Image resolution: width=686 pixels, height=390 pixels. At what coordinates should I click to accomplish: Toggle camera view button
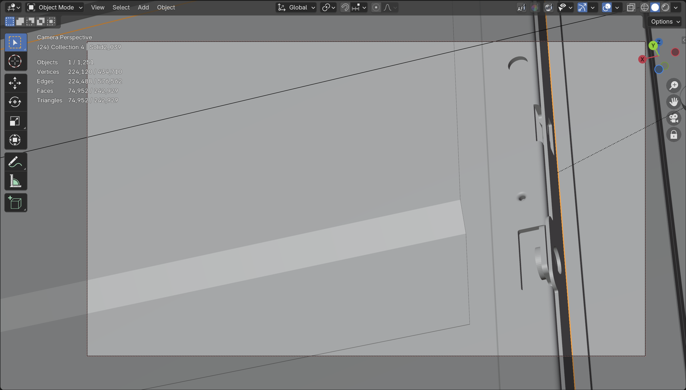tap(674, 118)
